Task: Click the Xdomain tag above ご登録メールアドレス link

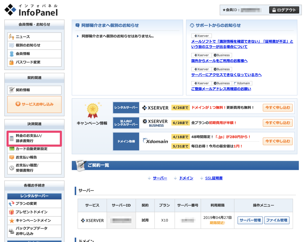Action: click(x=242, y=83)
